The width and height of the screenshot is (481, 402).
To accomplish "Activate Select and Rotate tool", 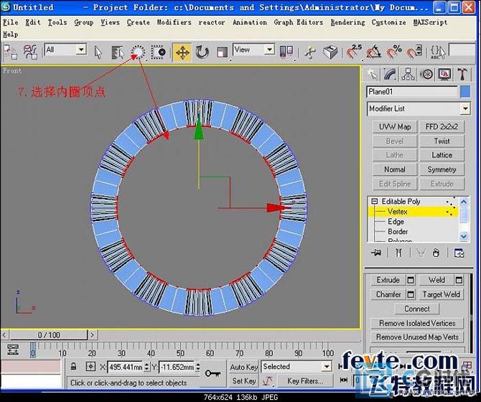I will [x=202, y=52].
